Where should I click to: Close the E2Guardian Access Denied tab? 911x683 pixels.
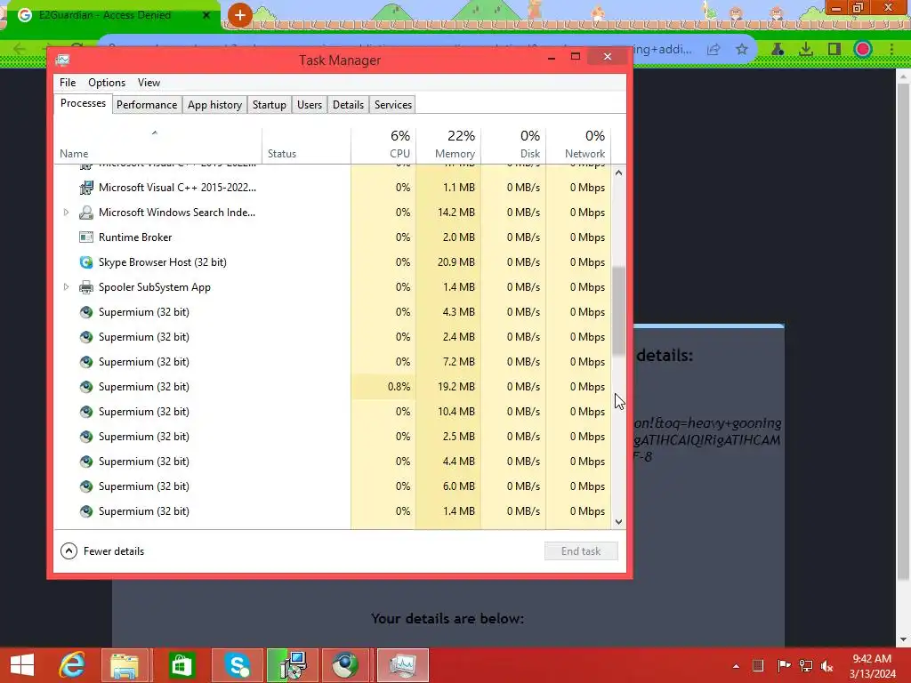pos(206,15)
